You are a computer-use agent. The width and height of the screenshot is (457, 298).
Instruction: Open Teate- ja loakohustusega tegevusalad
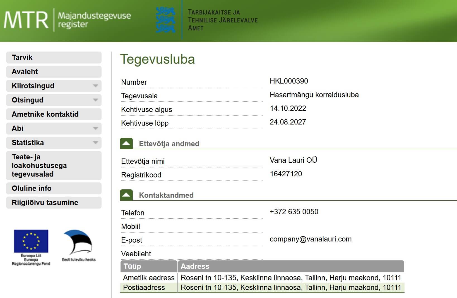pyautogui.click(x=54, y=165)
